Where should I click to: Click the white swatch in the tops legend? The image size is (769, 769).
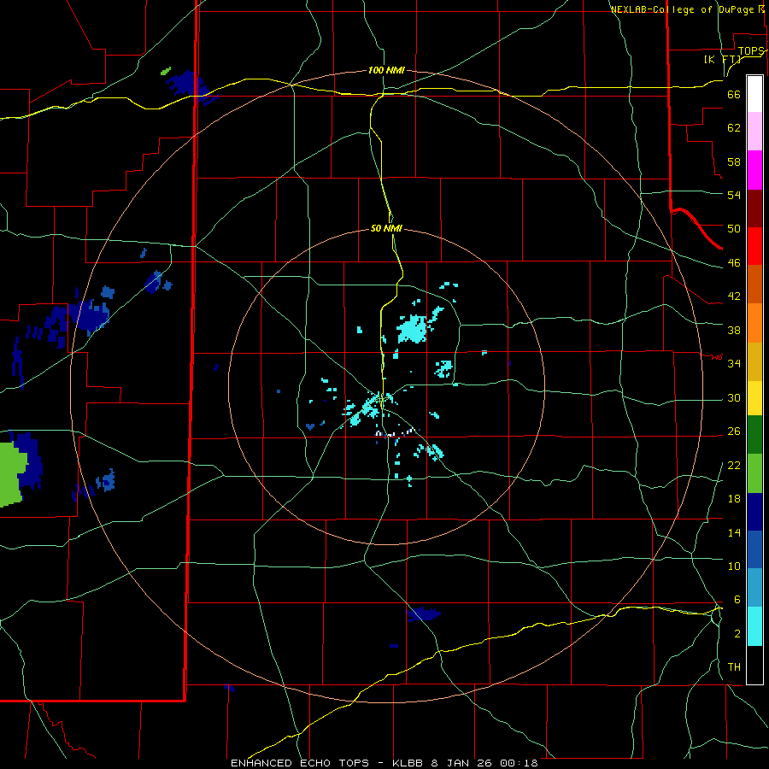pyautogui.click(x=754, y=94)
